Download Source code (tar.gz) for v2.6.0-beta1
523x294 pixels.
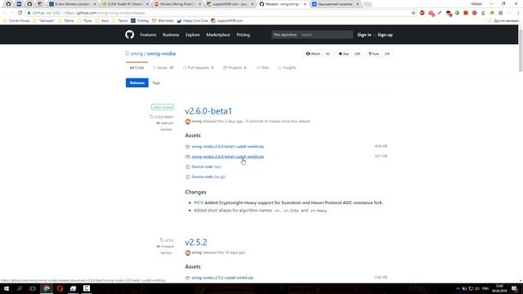(x=208, y=177)
